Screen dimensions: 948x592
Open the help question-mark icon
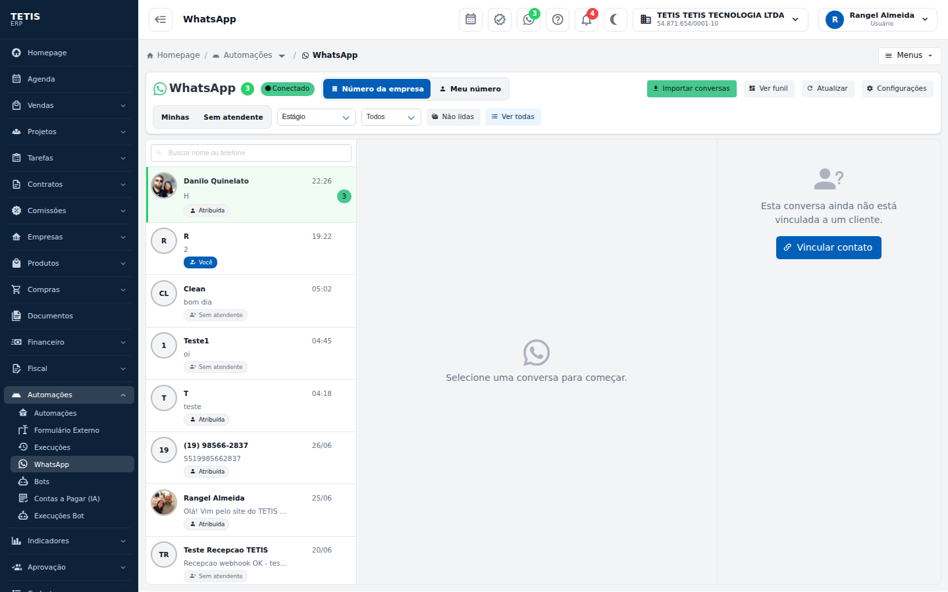558,20
